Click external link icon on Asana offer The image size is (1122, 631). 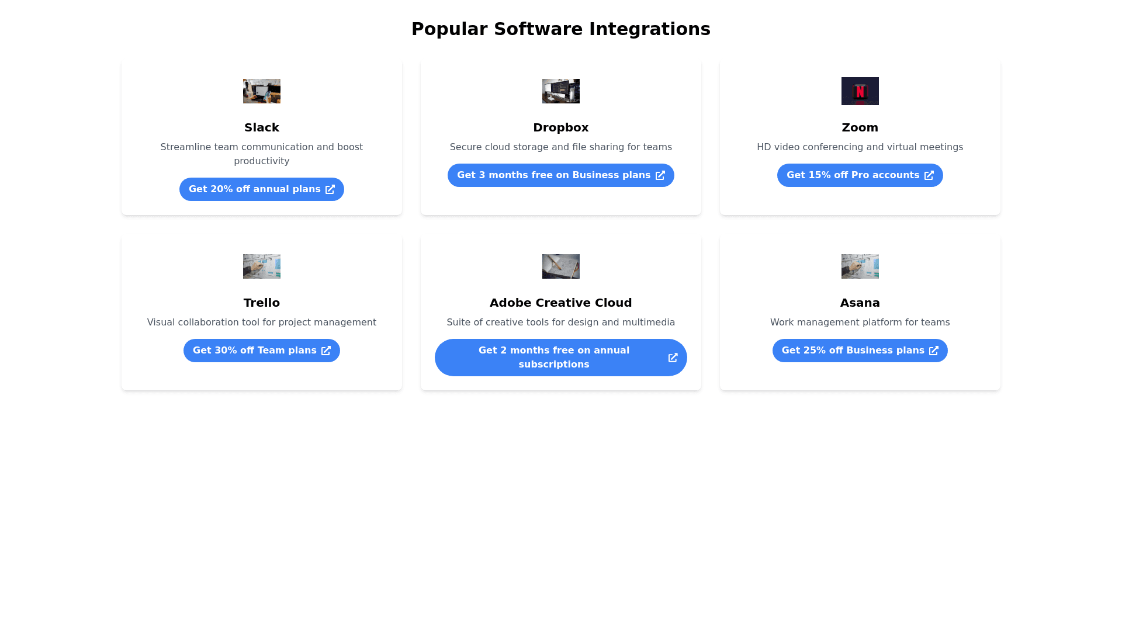[x=934, y=351]
